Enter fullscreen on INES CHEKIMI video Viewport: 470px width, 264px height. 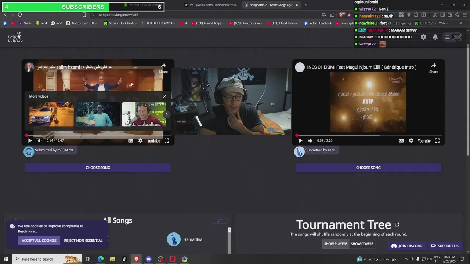[437, 140]
